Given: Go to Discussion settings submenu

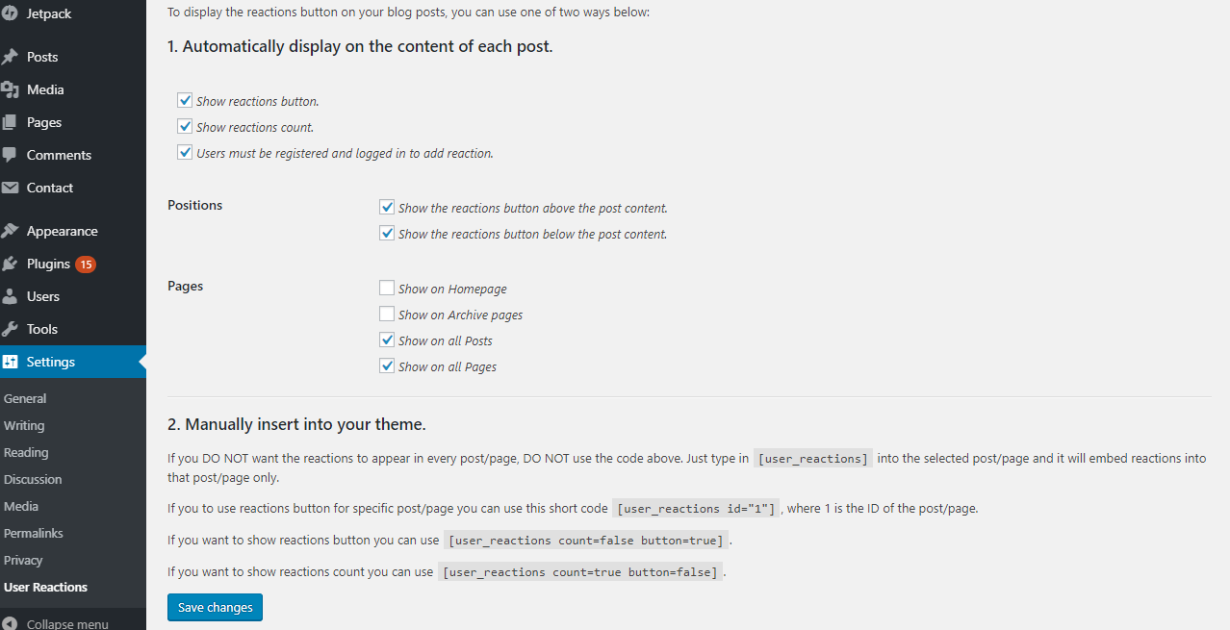Looking at the screenshot, I should tap(33, 479).
